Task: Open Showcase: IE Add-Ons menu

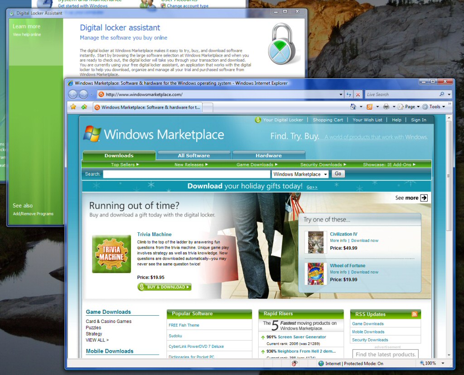Action: [389, 164]
